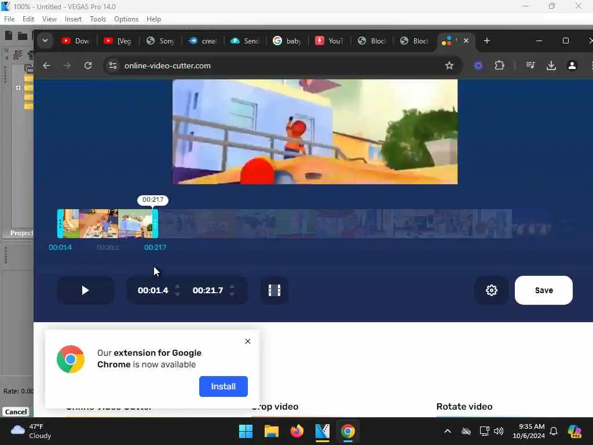Click the Chrome logo in extension popup
Viewport: 593px width, 445px height.
click(x=71, y=359)
